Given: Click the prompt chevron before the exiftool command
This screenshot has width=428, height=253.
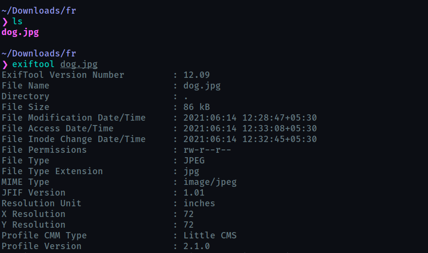Looking at the screenshot, I should (x=5, y=64).
